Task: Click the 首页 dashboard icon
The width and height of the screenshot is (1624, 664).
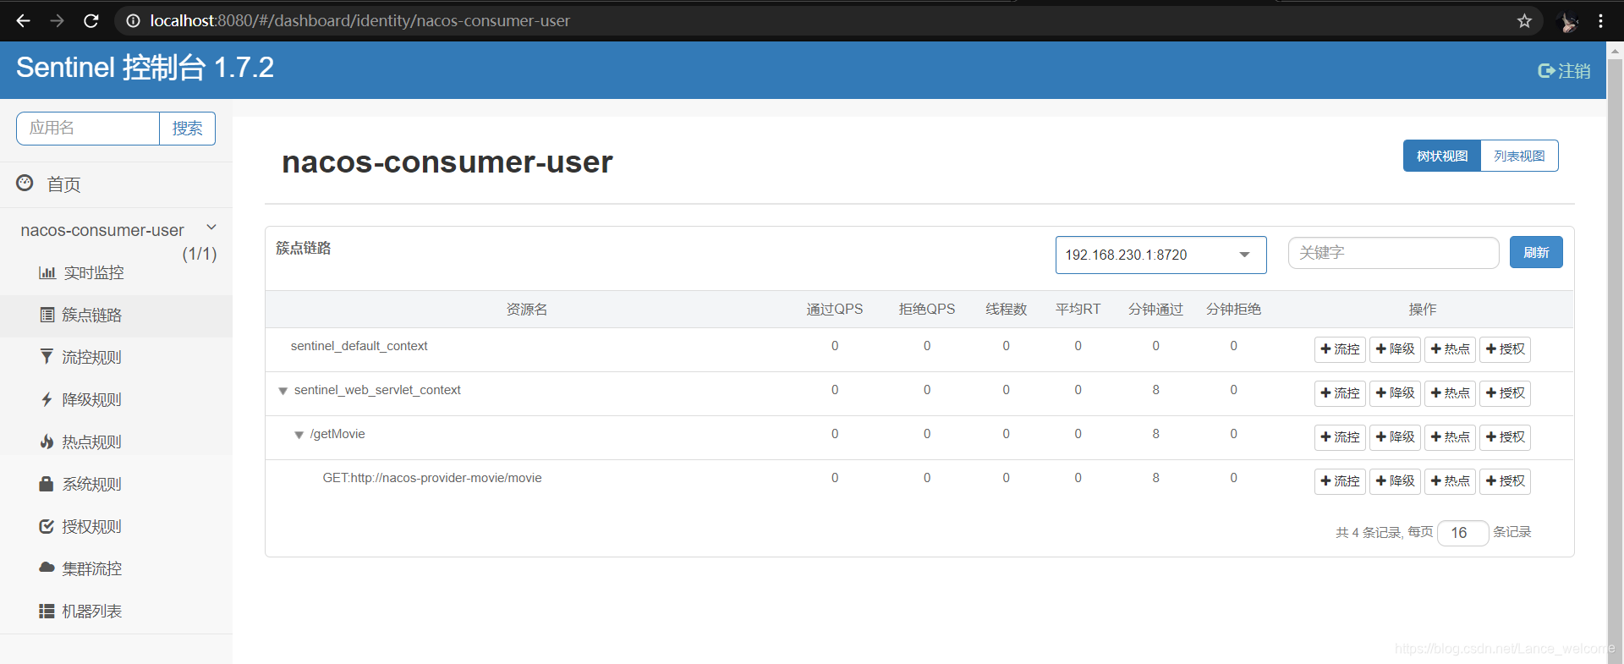Action: pos(25,183)
